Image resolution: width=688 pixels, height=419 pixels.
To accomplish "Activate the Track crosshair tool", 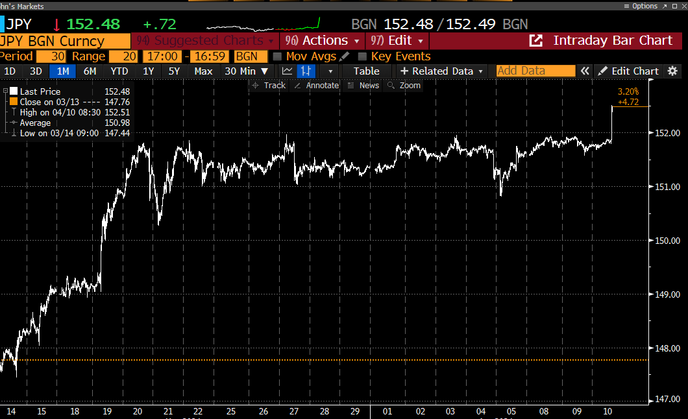I will pyautogui.click(x=268, y=86).
